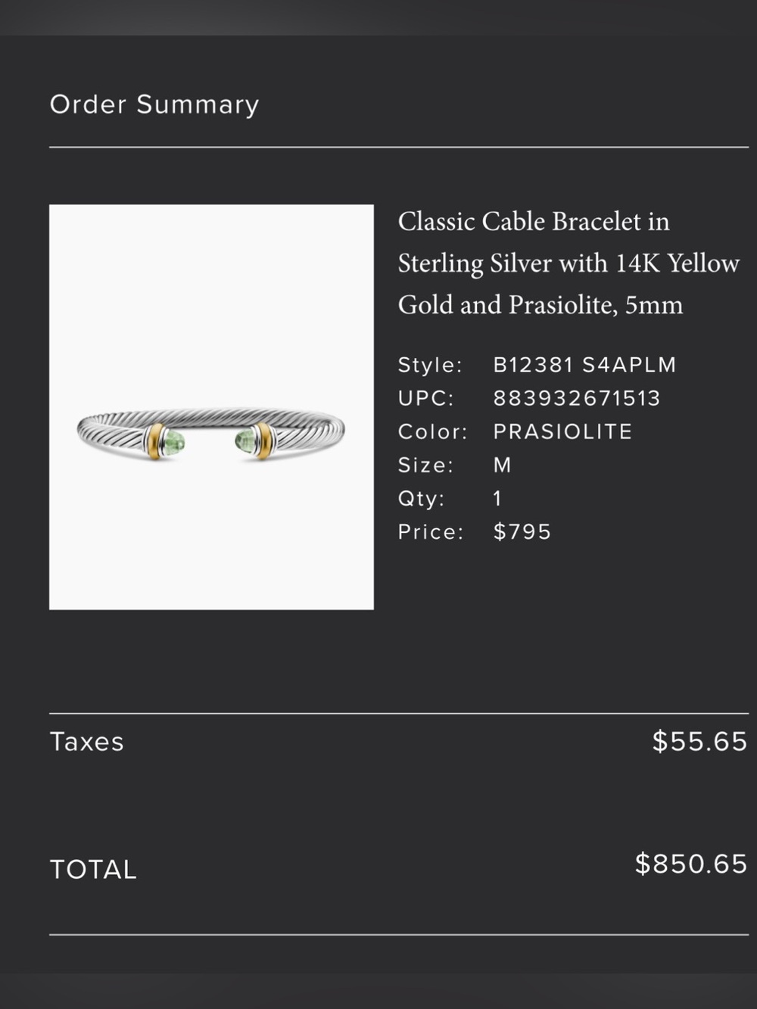Select the $795 item price

522,531
